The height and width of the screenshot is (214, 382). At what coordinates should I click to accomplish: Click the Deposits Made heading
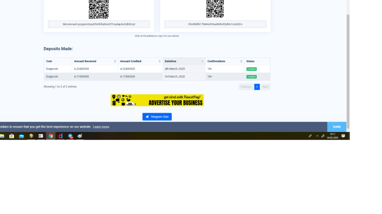tap(58, 49)
